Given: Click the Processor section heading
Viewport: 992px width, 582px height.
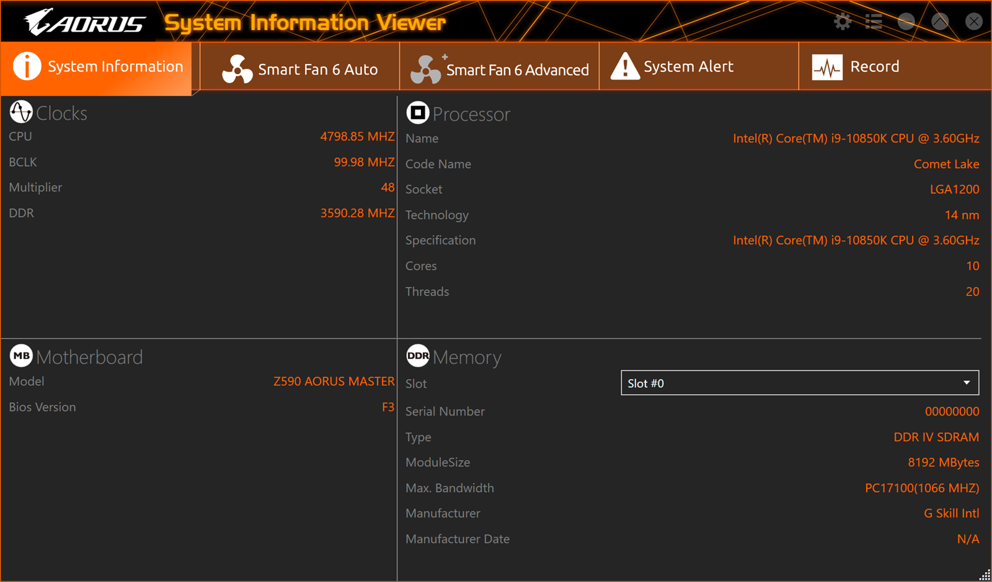Looking at the screenshot, I should click(x=471, y=114).
